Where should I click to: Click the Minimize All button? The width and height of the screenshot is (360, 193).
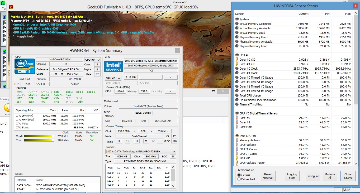(x=330, y=176)
